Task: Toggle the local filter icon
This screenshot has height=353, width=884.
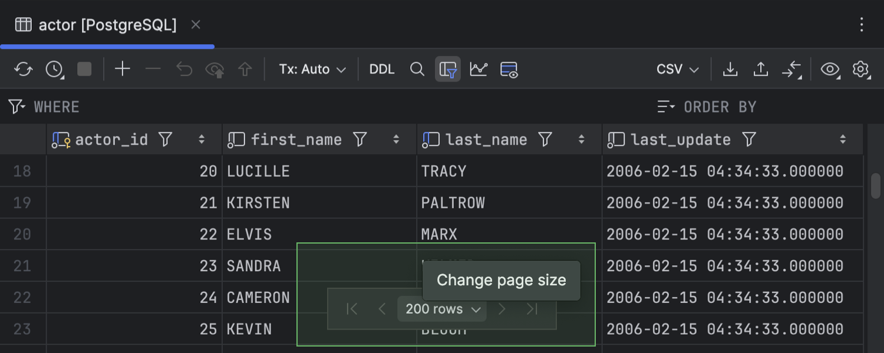Action: 448,69
